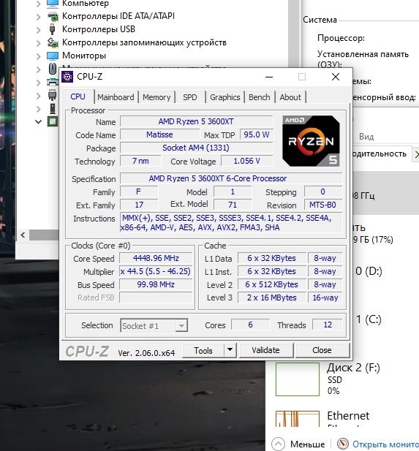Viewport: 419px width, 451px height.
Task: Click the Диск 2 usage graph thumbnail
Action: [x=298, y=379]
